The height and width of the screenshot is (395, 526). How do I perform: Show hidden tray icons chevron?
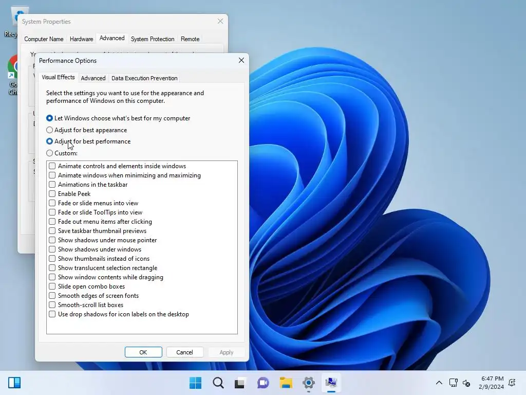tap(439, 383)
